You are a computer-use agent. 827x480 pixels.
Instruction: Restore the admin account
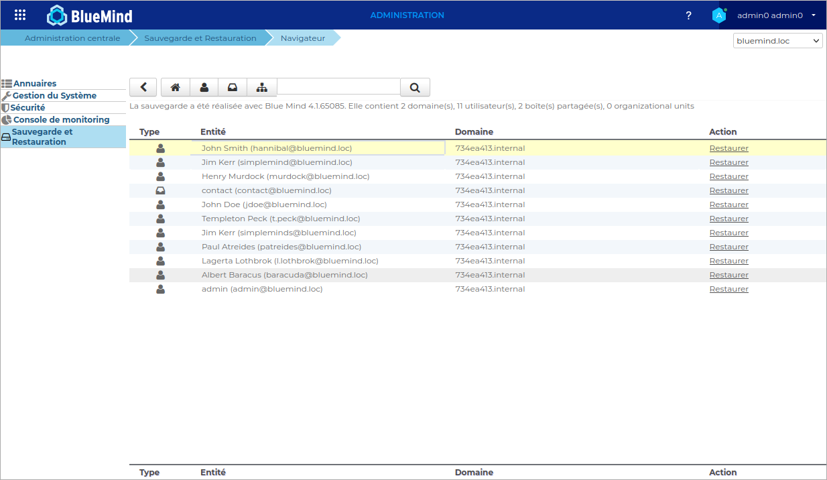(729, 289)
